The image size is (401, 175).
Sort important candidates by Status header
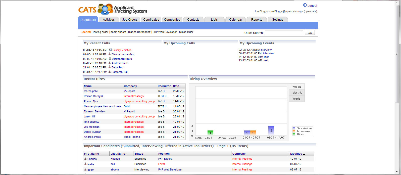139,154
